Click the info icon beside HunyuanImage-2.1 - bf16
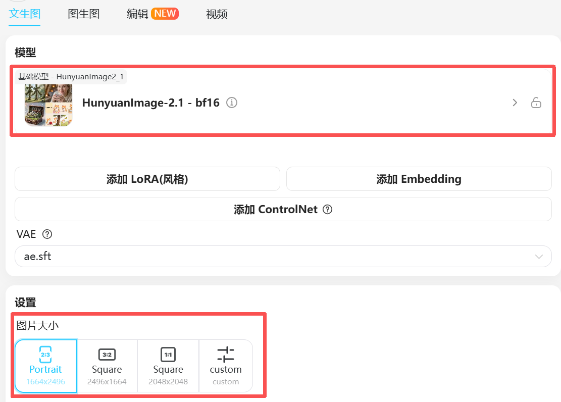 232,103
